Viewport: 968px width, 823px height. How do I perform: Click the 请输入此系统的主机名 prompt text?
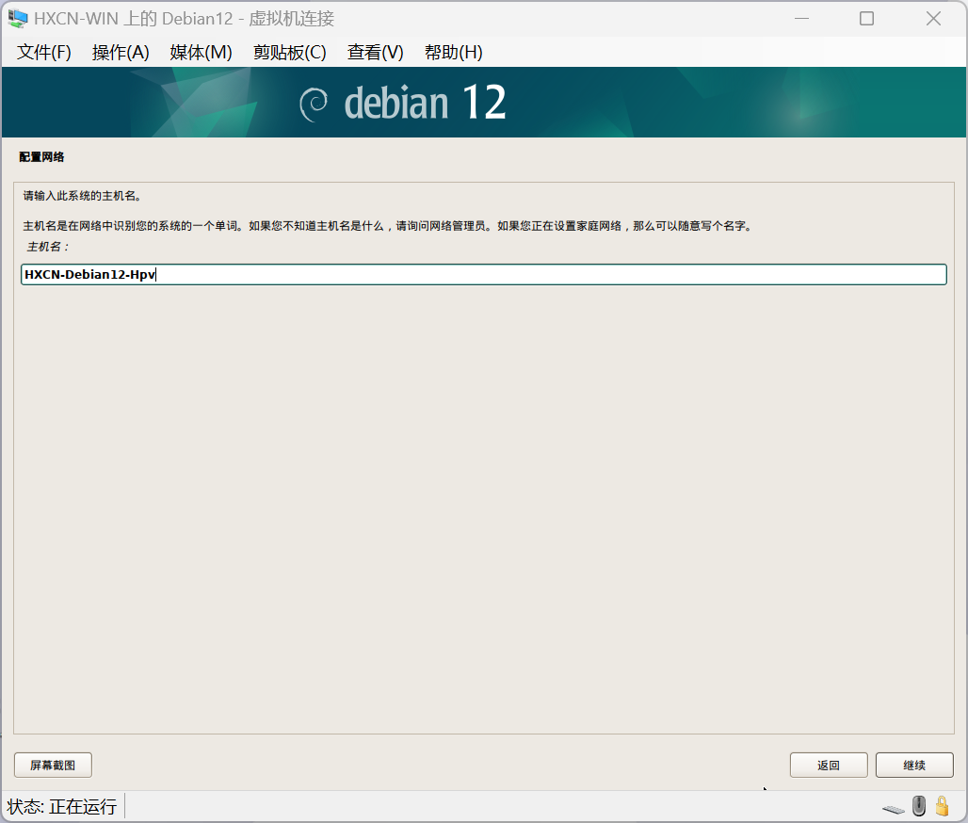[83, 196]
